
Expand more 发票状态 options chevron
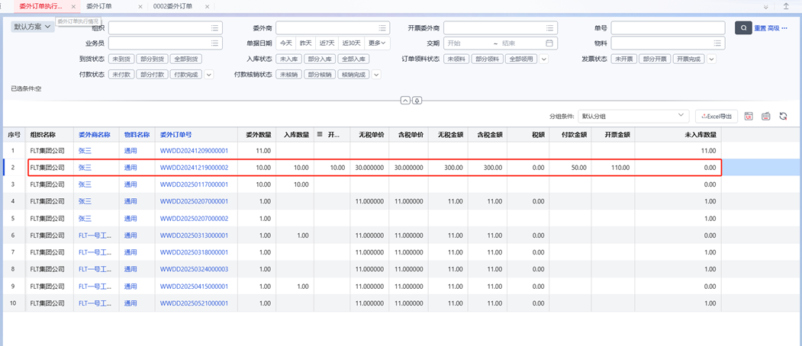(711, 59)
